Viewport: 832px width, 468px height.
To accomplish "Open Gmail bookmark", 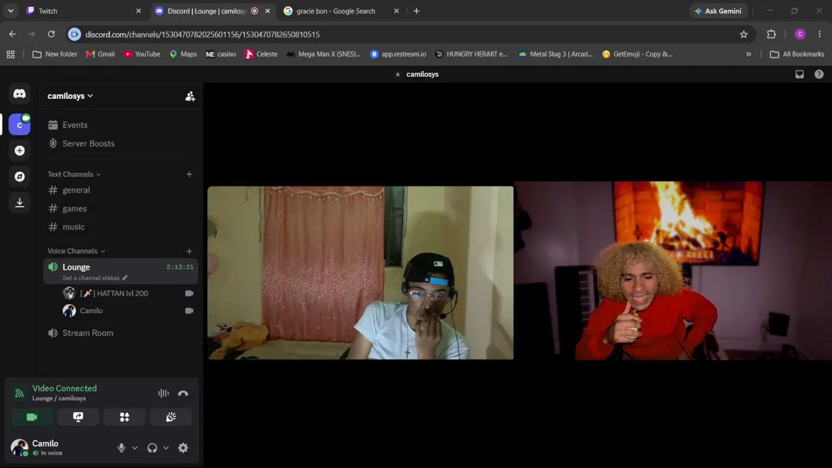I will tap(100, 54).
